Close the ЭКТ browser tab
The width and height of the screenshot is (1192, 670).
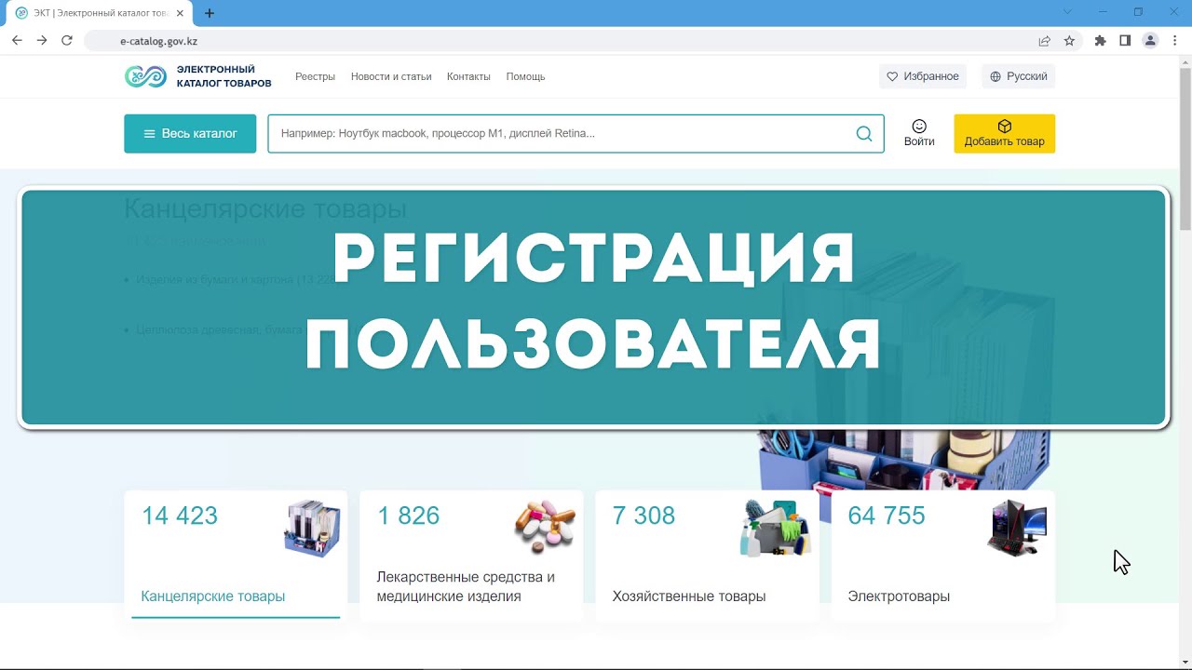point(181,13)
